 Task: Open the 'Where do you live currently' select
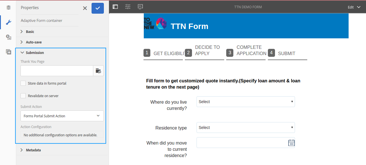pos(246,102)
